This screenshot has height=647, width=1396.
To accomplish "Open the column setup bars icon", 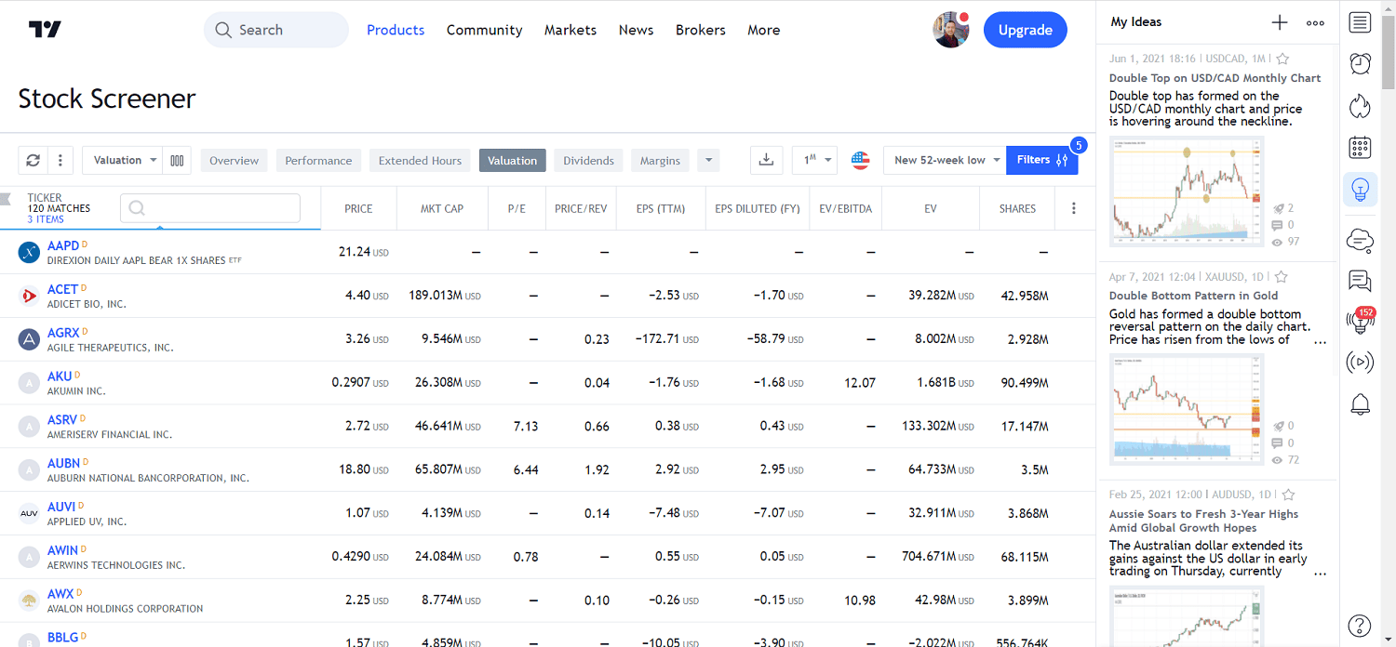I will point(177,160).
